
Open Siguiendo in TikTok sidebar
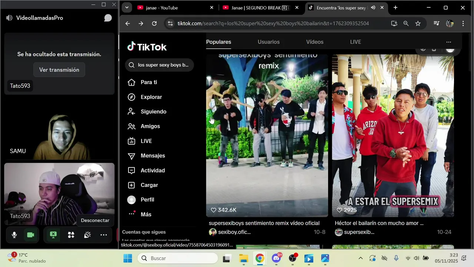click(x=147, y=112)
